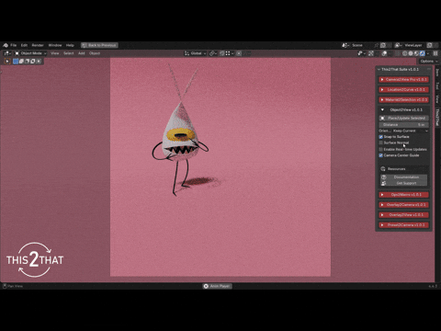Viewport: 441px width, 331px height.
Task: Open the snapping options dropdown
Action: (x=230, y=53)
